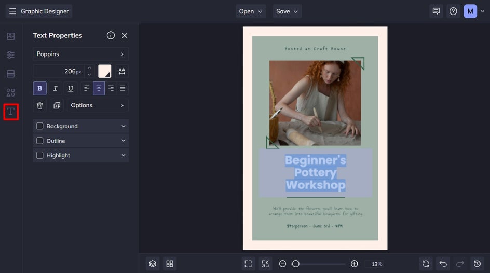
Task: Click the text color swatch
Action: (x=105, y=71)
